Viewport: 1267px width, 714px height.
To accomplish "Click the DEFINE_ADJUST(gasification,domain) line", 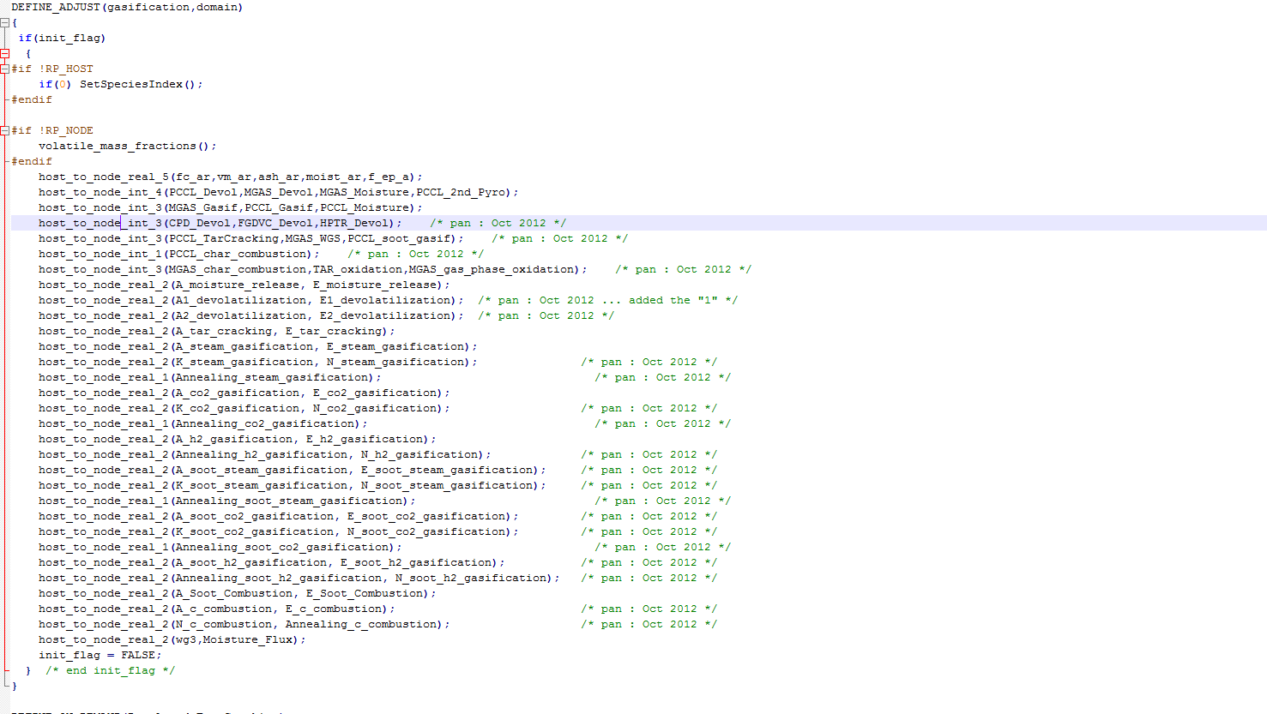I will coord(126,7).
